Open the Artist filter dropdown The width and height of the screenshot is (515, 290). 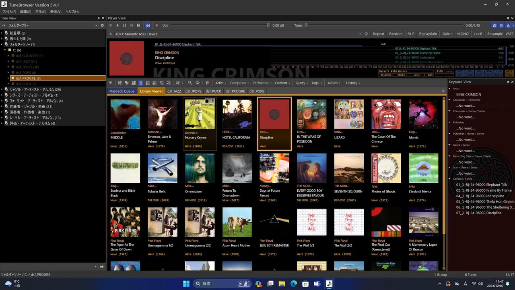click(x=221, y=83)
